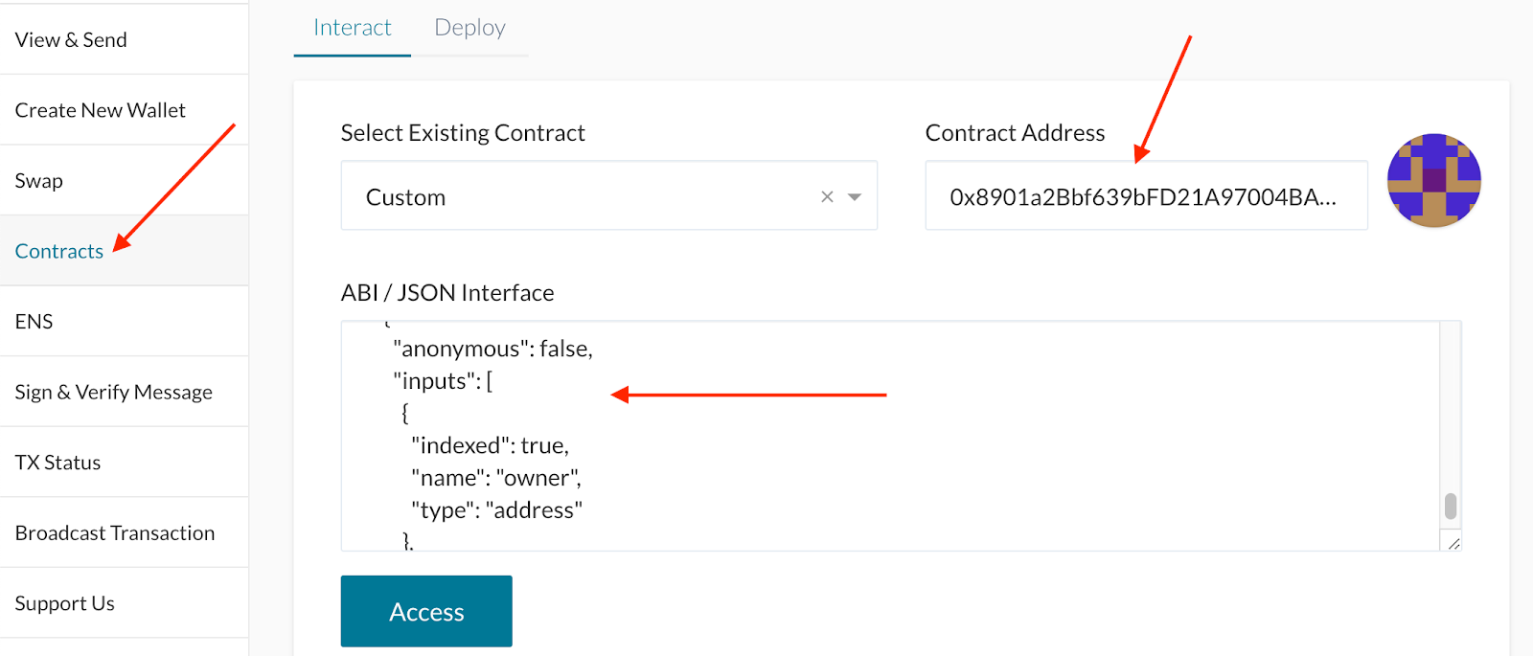Click the ABI textarea resize handle
This screenshot has width=1533, height=656.
1453,543
